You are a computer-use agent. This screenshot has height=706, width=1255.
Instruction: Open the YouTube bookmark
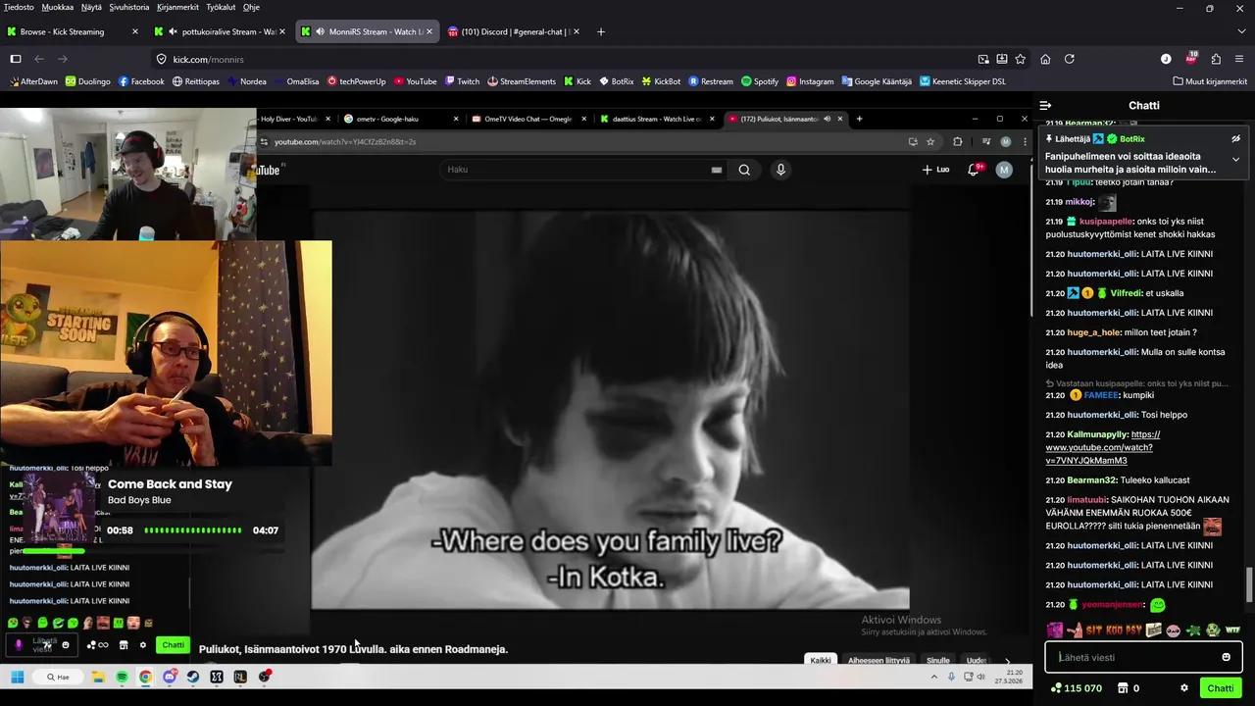416,81
